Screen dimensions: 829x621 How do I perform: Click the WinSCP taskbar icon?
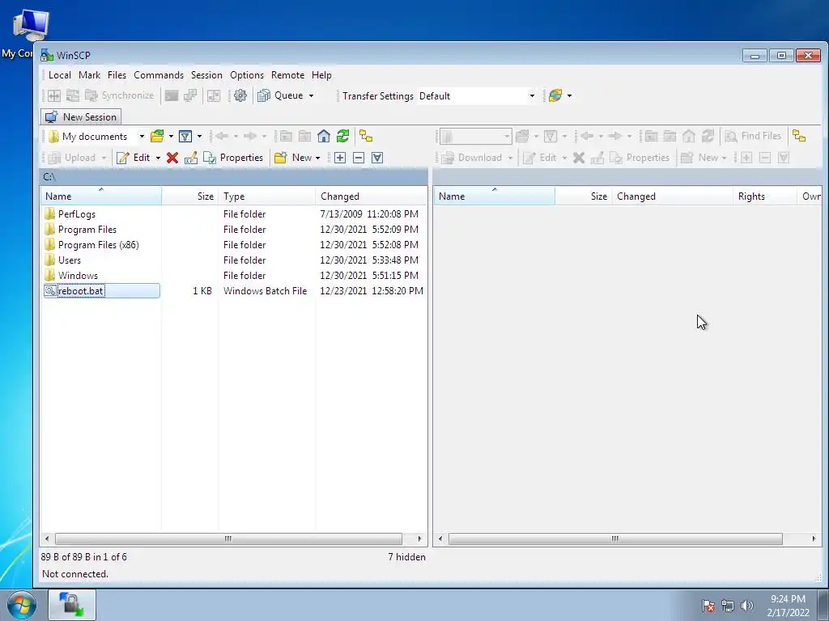point(72,605)
